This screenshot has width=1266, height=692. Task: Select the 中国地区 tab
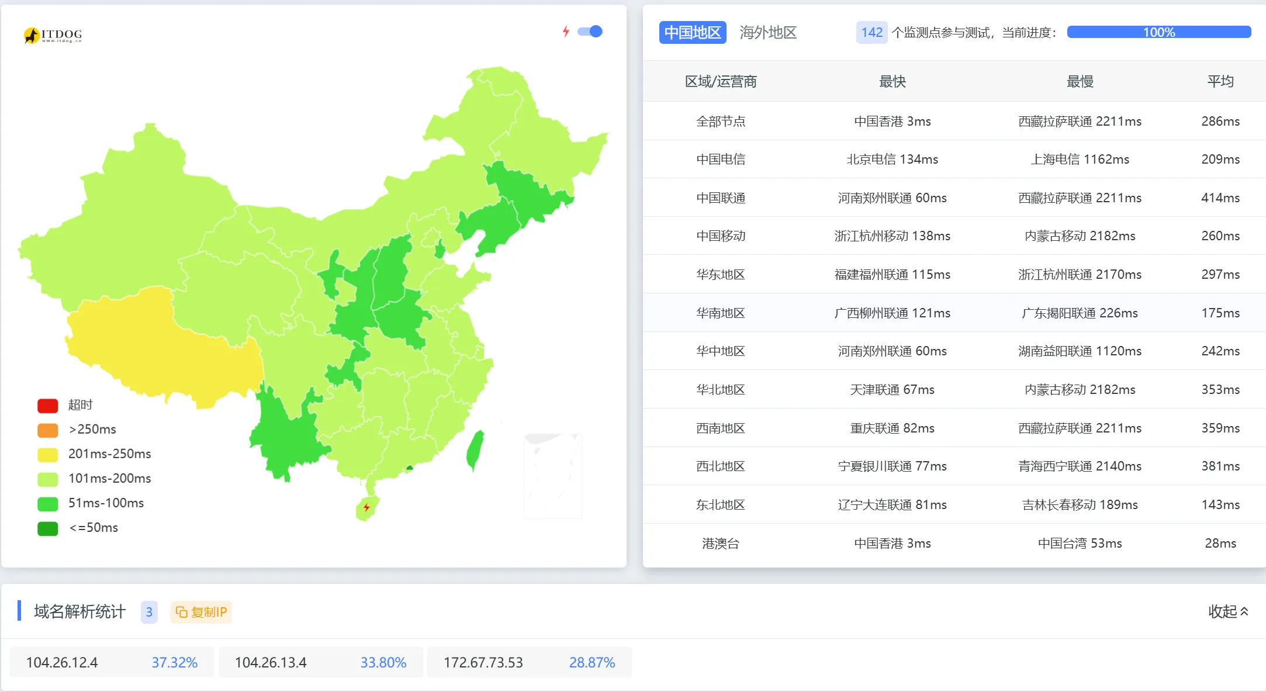coord(693,33)
